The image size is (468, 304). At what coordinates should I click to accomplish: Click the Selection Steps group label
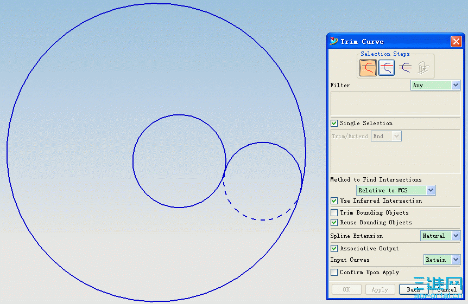385,54
